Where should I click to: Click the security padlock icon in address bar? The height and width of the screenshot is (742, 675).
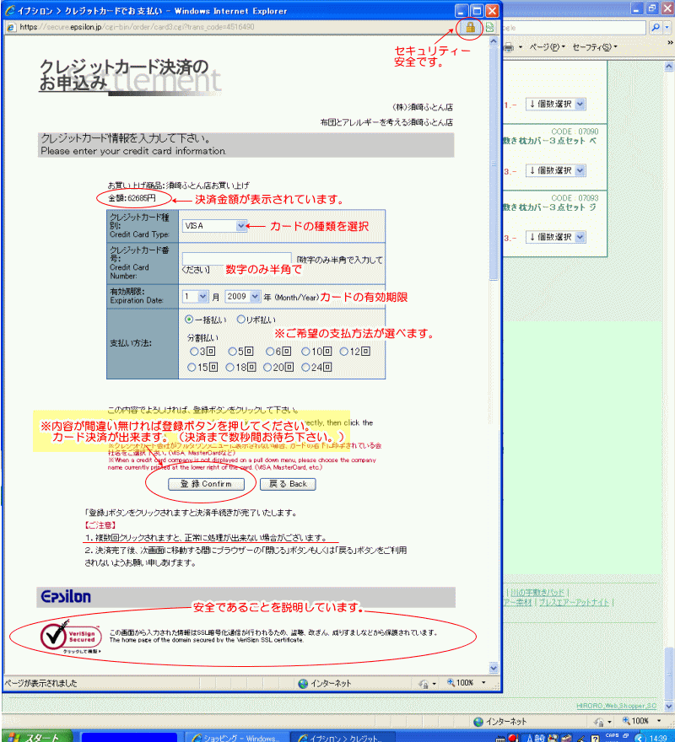pyautogui.click(x=470, y=27)
